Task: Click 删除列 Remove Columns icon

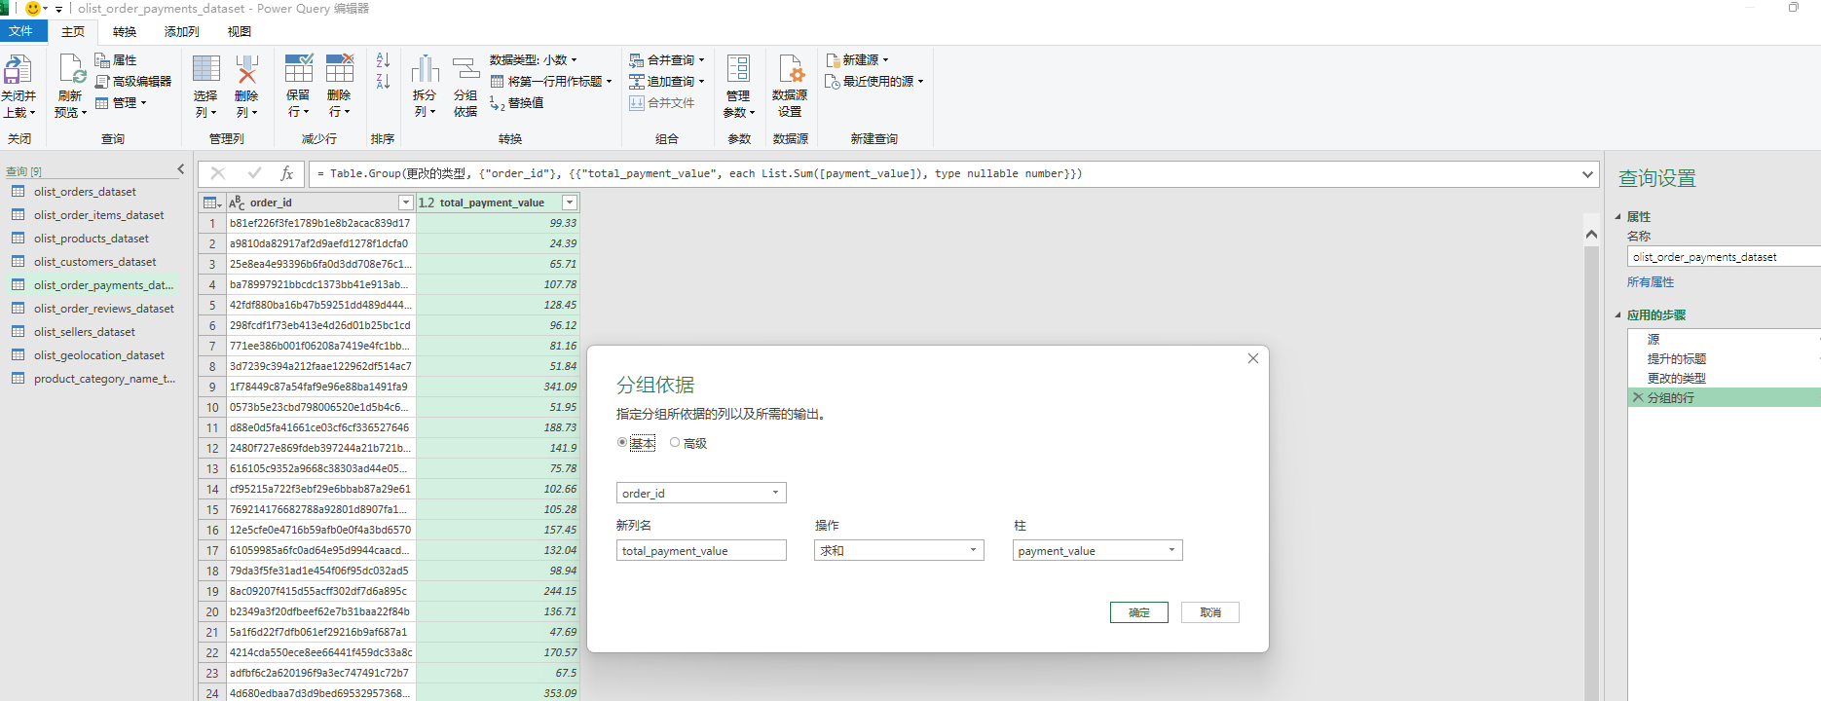Action: click(x=246, y=69)
